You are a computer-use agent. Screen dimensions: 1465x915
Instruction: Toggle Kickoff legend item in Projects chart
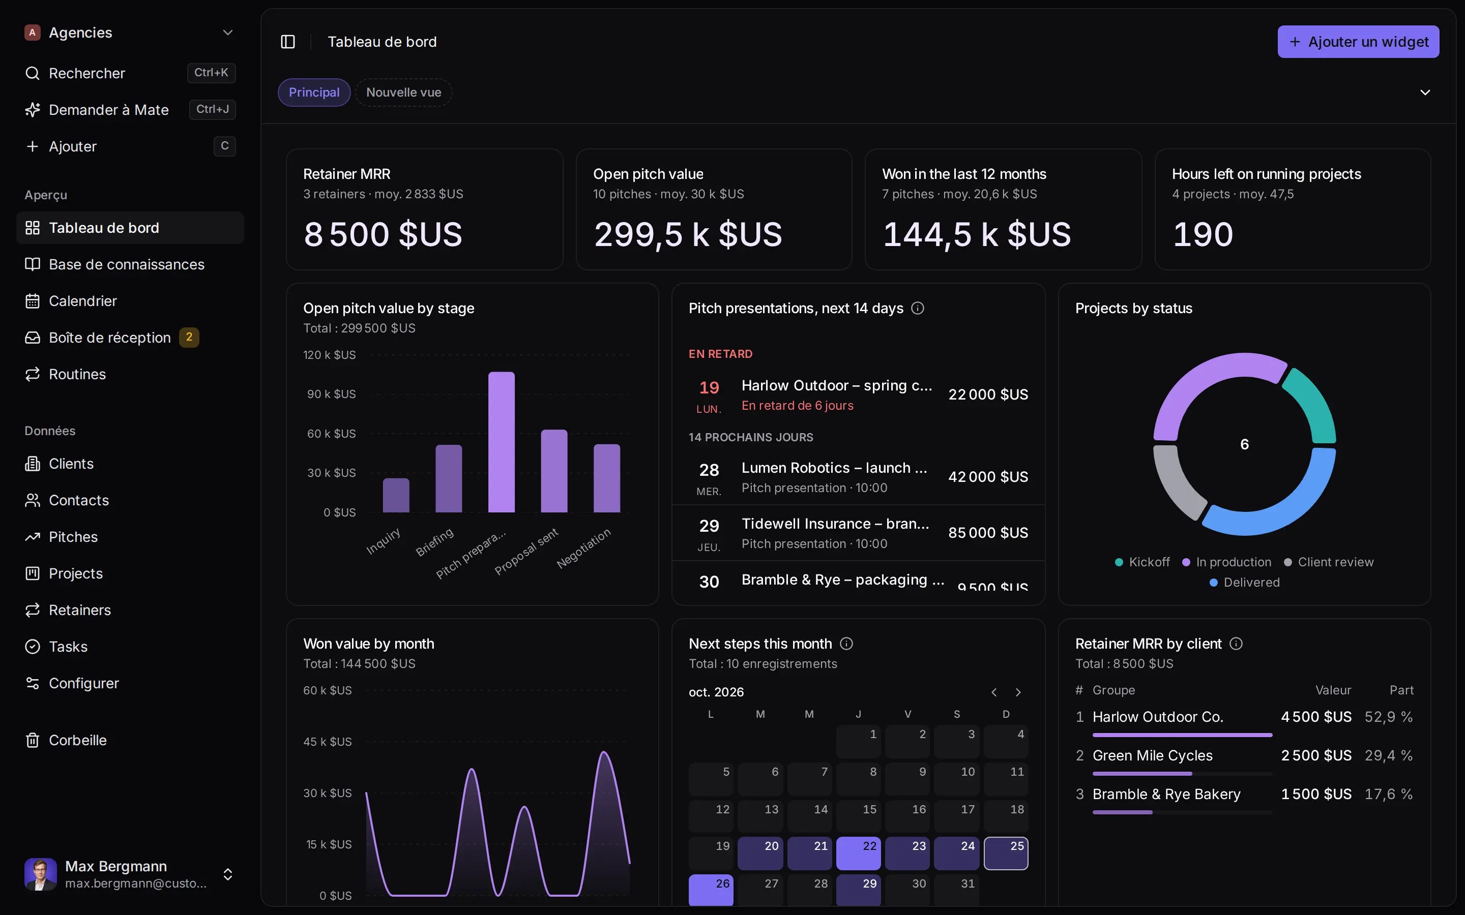point(1142,562)
